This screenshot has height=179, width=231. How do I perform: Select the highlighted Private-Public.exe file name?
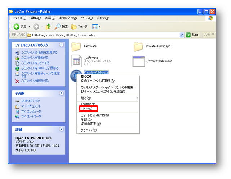pyautogui.click(x=96, y=72)
